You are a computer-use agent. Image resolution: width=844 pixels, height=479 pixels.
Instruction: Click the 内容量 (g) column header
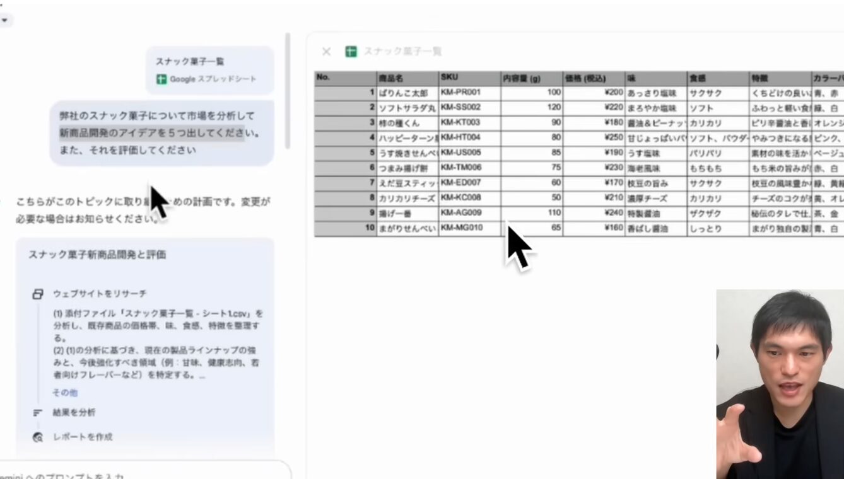tap(531, 78)
